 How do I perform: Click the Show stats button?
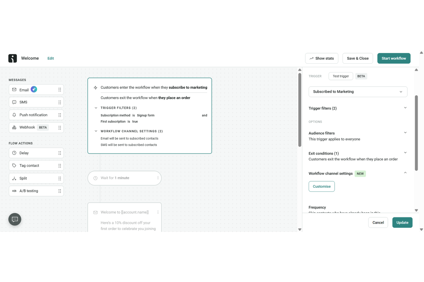tap(322, 58)
